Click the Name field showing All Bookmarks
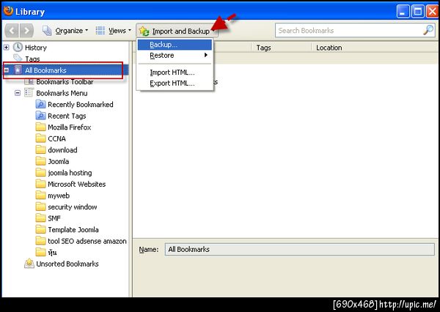This screenshot has height=312, width=440. coord(300,249)
